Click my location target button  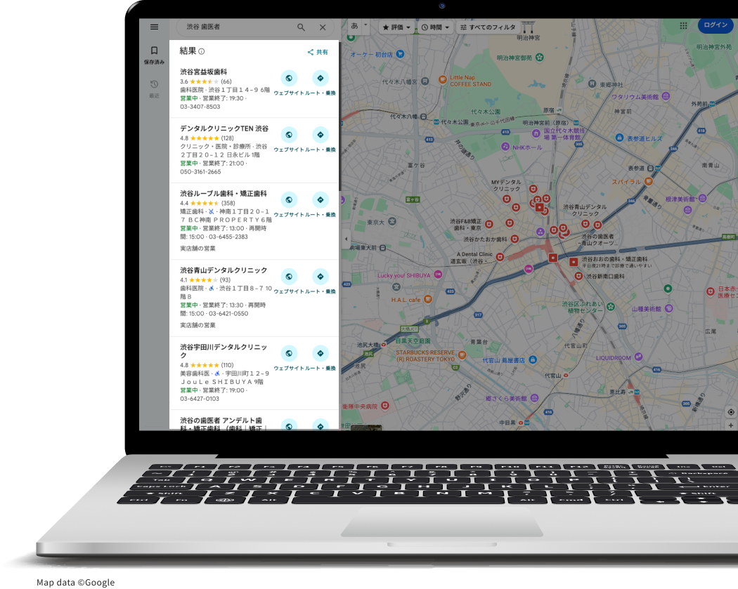pyautogui.click(x=731, y=412)
